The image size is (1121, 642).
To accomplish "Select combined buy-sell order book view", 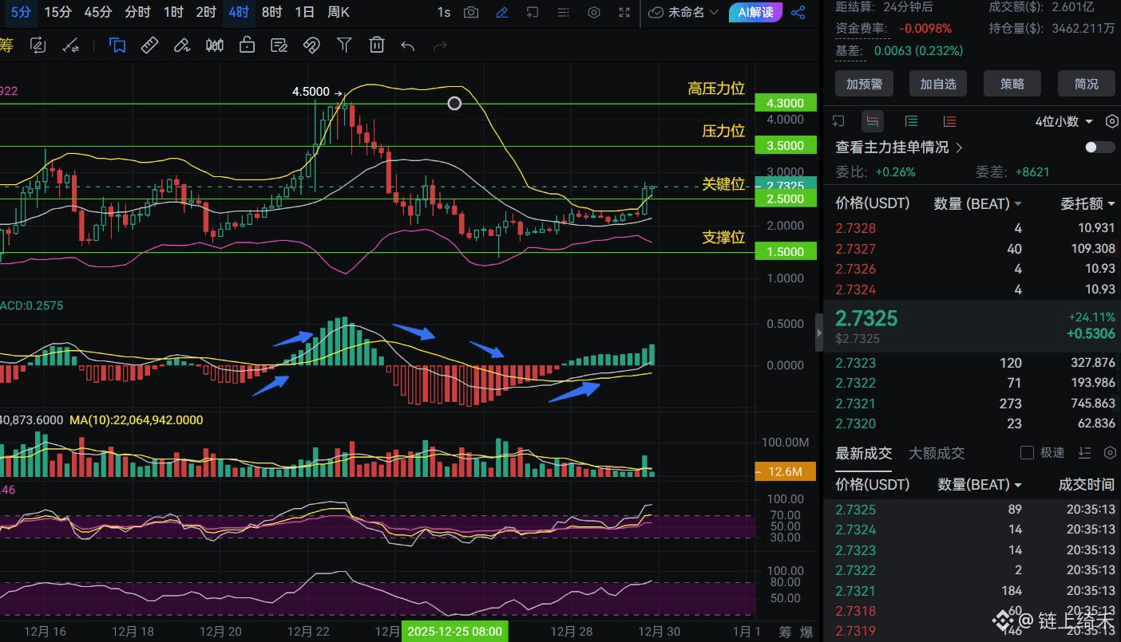I will tap(873, 121).
